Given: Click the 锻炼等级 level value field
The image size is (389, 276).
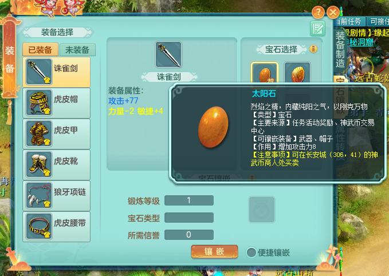Looking at the screenshot, I should tap(189, 200).
